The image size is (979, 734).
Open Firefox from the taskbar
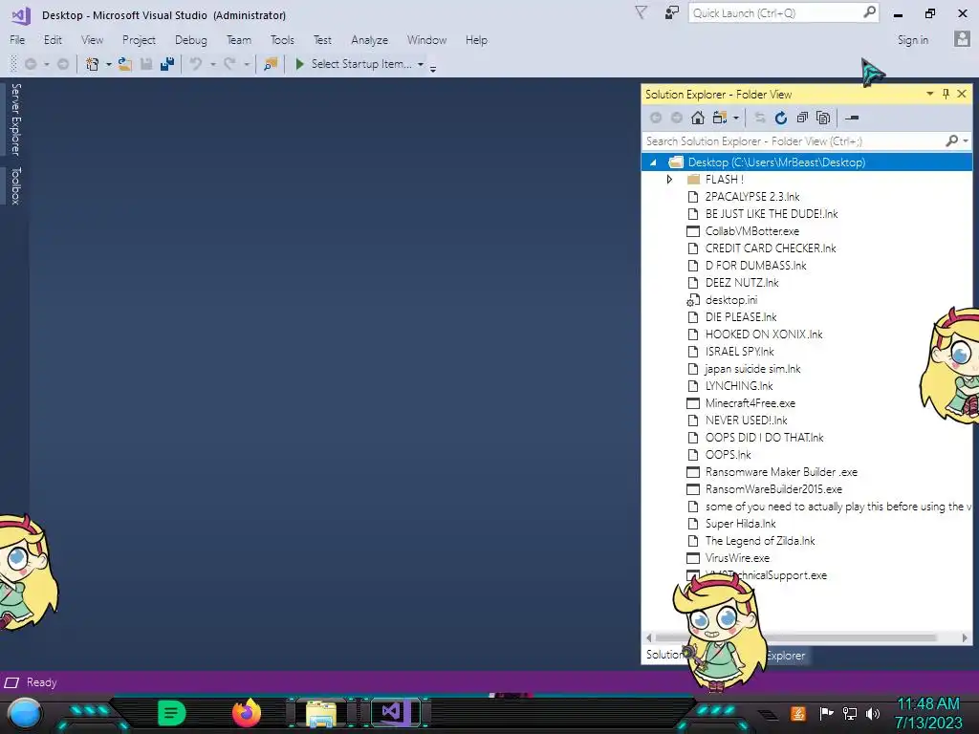pos(246,713)
